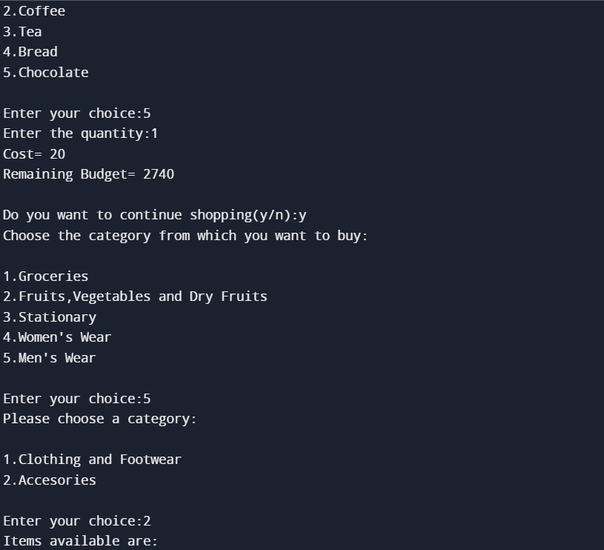Click 'Remaining Budget= 2740' text
This screenshot has width=604, height=550.
(x=89, y=174)
